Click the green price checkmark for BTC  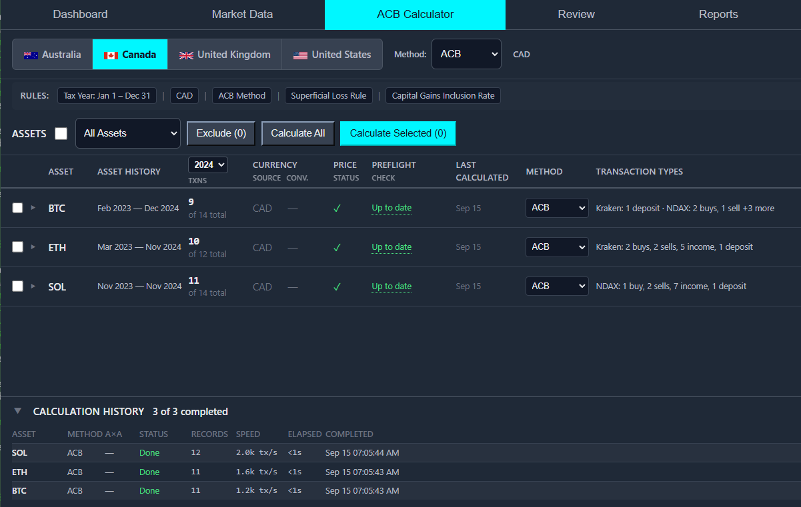click(x=337, y=208)
